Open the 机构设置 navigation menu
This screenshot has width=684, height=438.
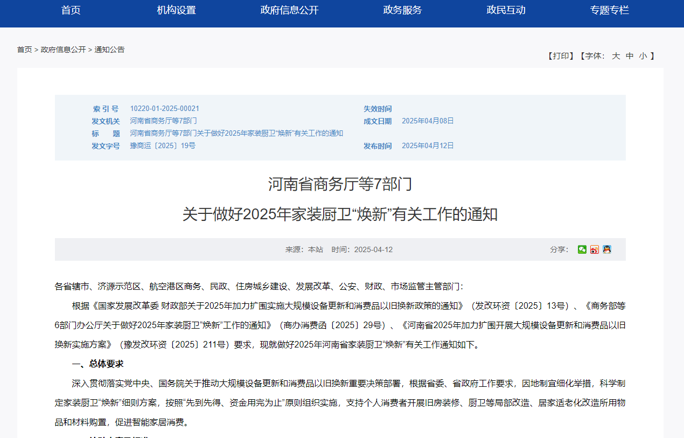[176, 10]
